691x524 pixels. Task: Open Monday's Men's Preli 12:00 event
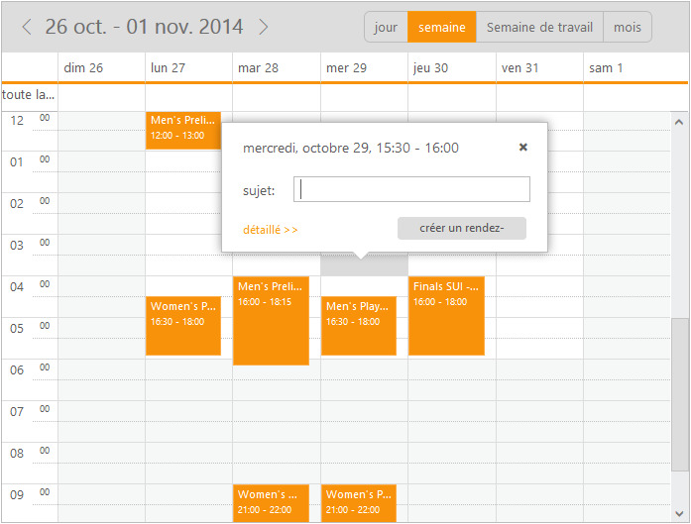(x=181, y=130)
